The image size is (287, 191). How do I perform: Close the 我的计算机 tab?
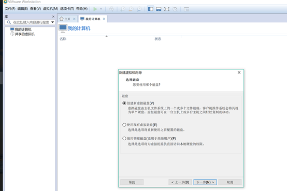[x=104, y=19]
